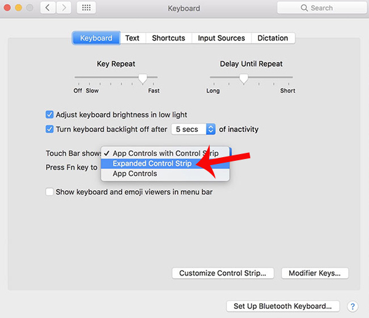
Task: Open the Dictation tab
Action: (272, 38)
